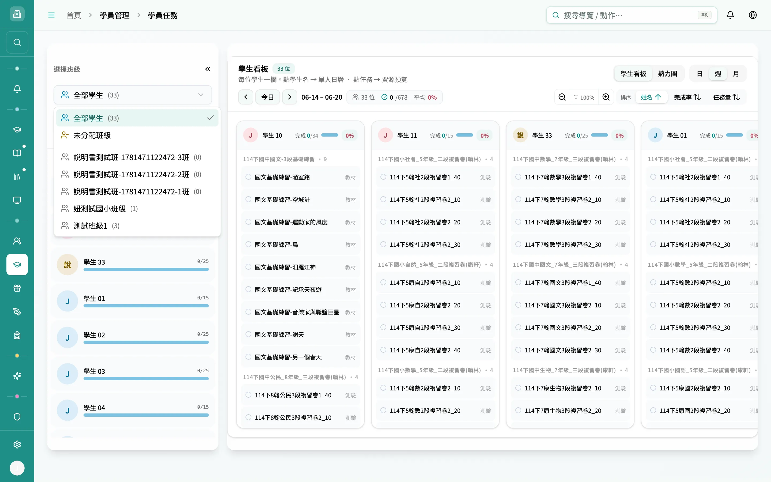Image resolution: width=771 pixels, height=482 pixels.
Task: Click the 今日 button
Action: (268, 97)
